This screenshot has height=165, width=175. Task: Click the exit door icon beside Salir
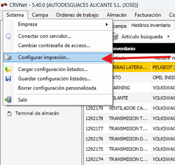coord(8,100)
